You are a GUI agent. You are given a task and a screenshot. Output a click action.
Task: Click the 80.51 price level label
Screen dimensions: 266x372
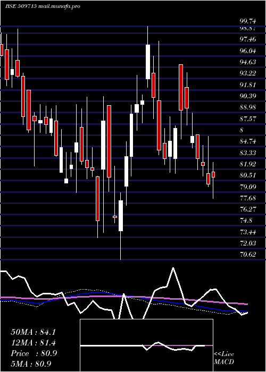tap(248, 175)
